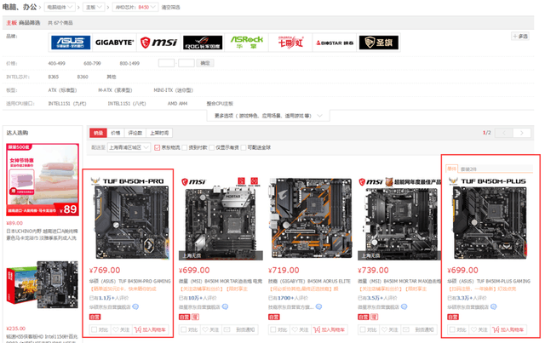Open the 电脑、办公 category link

[20, 7]
